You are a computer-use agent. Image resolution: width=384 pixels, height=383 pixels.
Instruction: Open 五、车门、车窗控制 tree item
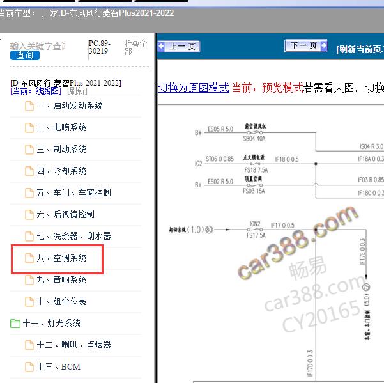tap(73, 193)
